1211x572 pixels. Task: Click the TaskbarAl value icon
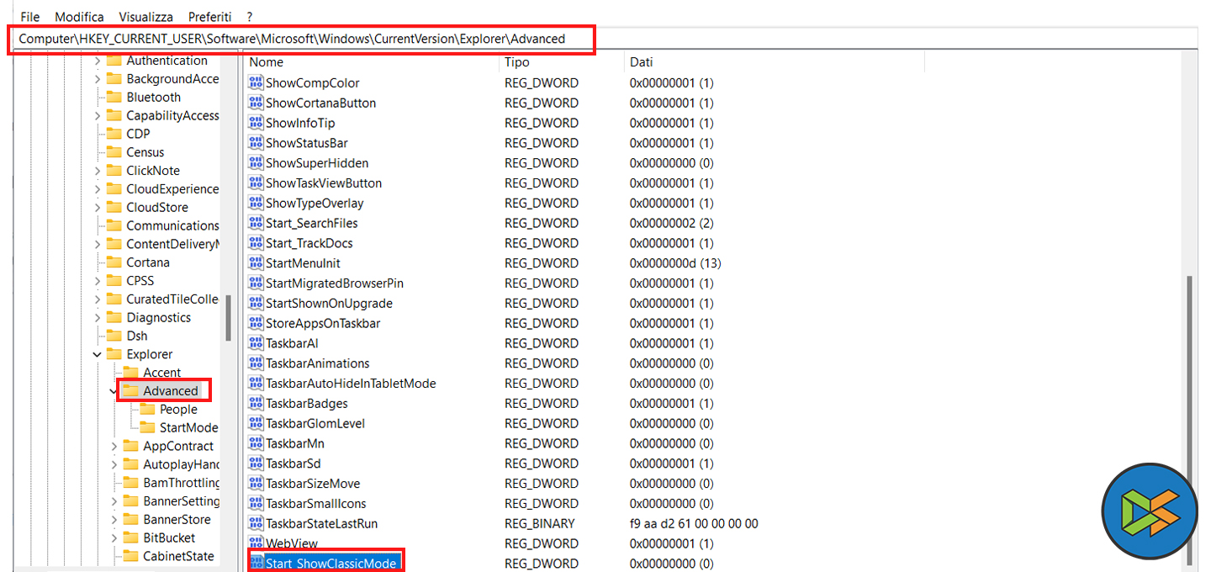(x=256, y=343)
